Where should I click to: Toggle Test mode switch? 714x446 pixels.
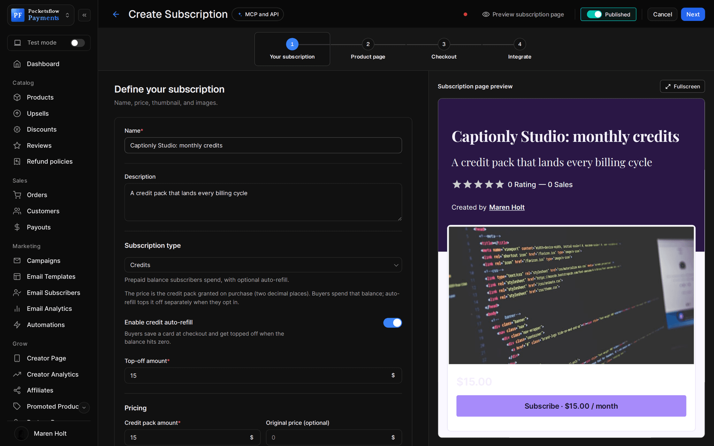tap(77, 43)
